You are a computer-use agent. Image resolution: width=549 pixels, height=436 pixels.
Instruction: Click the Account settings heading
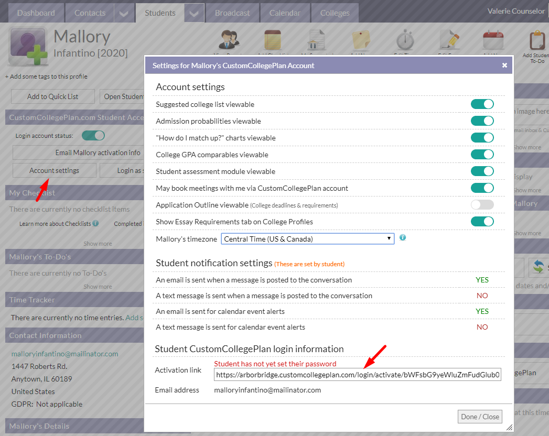pyautogui.click(x=190, y=87)
